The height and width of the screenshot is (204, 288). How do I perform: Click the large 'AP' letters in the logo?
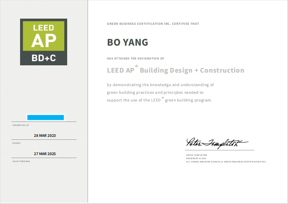[43, 41]
